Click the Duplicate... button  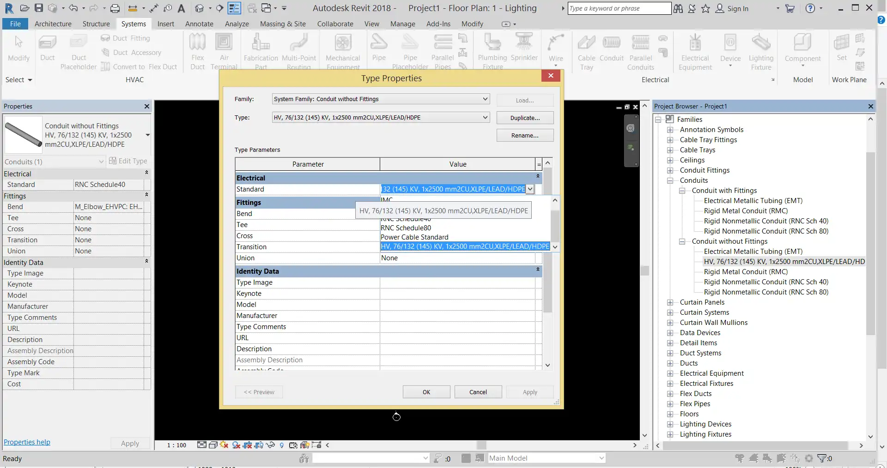coord(525,118)
